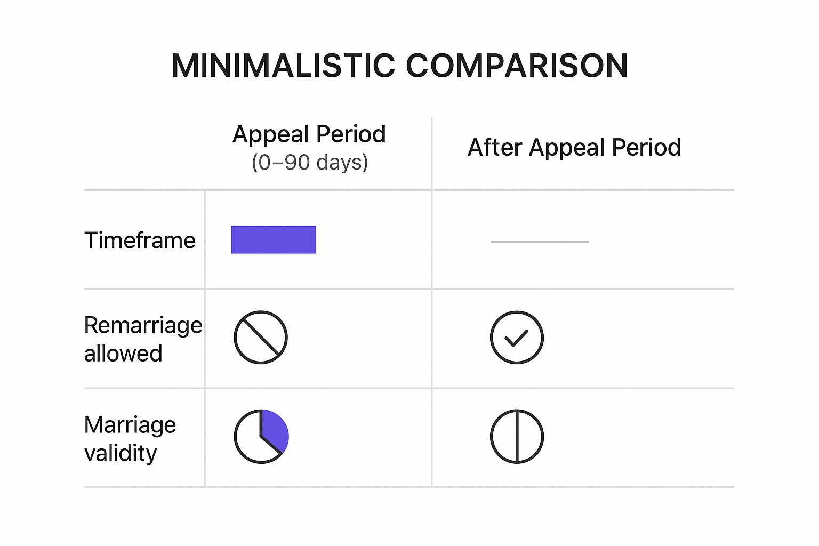Select the After Appeal Period column header
This screenshot has width=819, height=546.
click(574, 148)
